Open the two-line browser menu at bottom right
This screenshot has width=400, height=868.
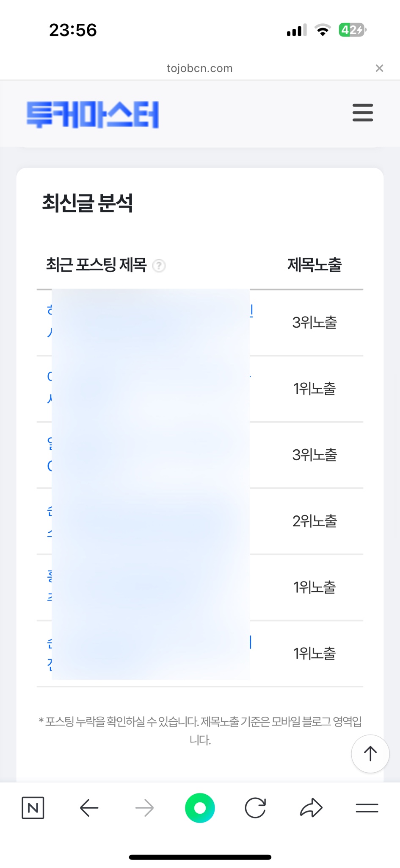(367, 808)
